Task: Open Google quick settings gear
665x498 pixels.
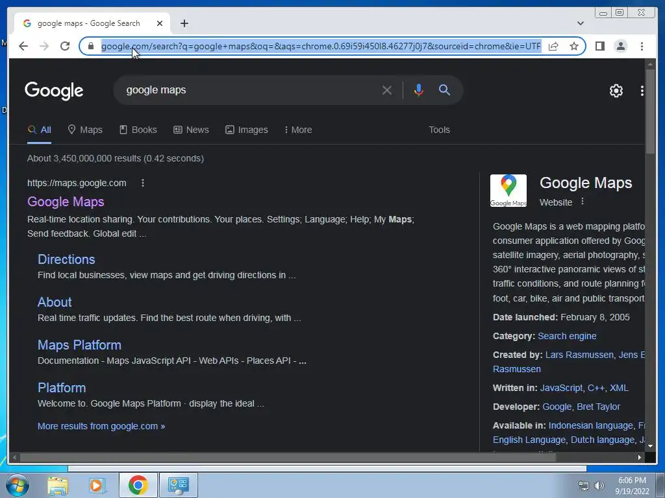Action: (x=616, y=90)
